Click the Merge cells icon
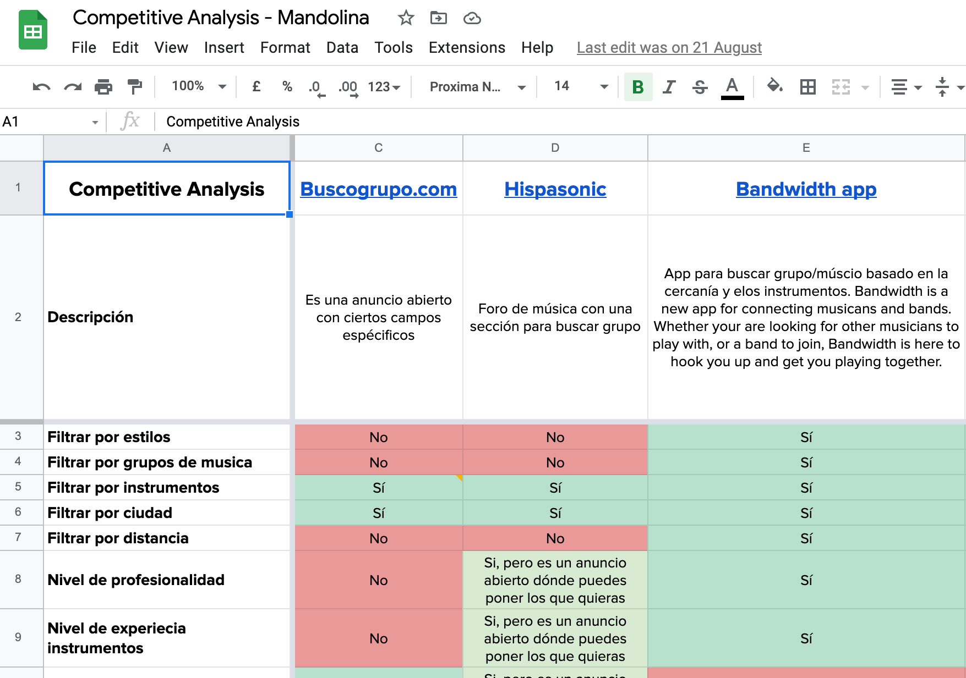Screen dimensions: 966x678 point(841,86)
